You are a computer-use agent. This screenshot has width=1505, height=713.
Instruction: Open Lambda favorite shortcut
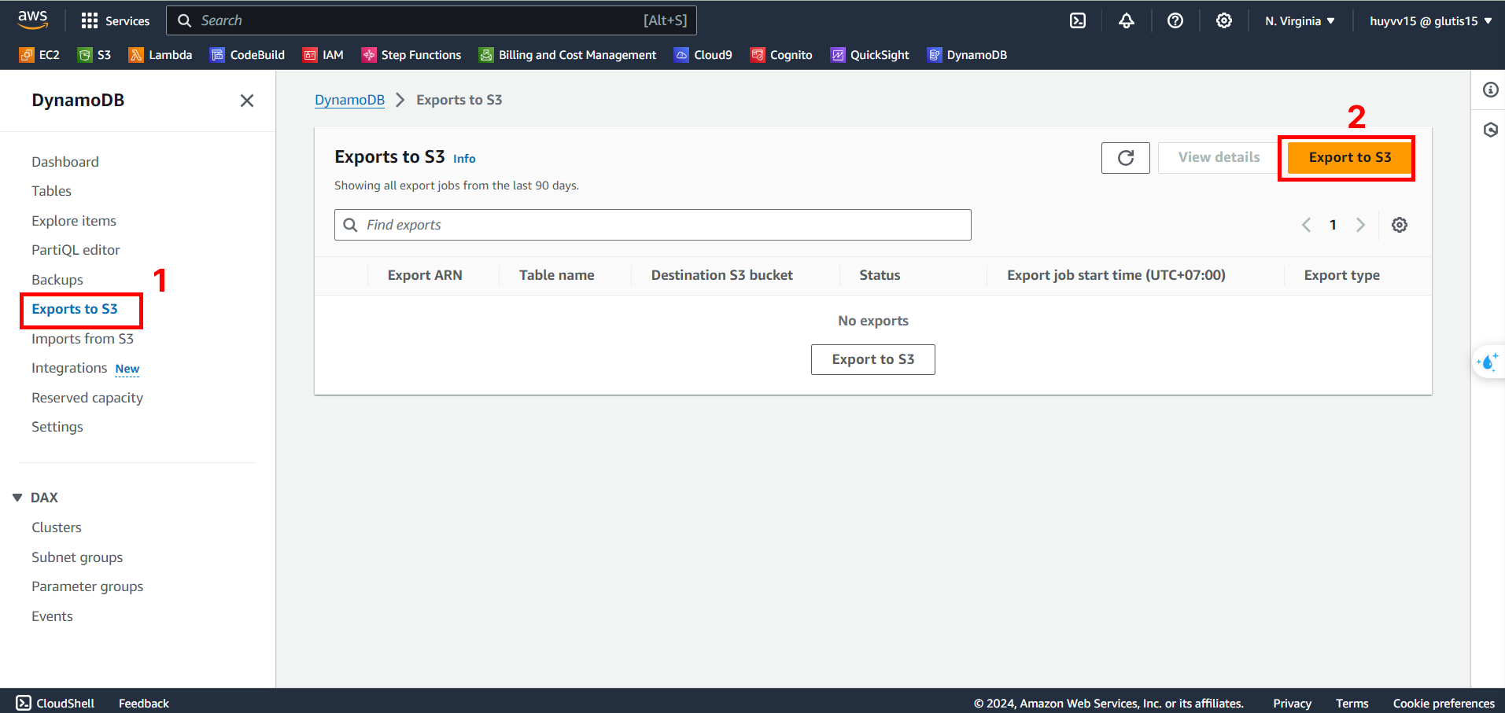pyautogui.click(x=160, y=55)
